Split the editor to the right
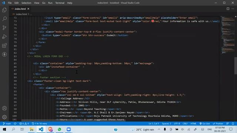 [228, 9]
